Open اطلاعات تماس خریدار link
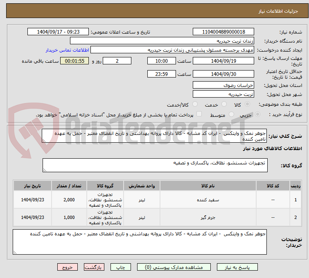 [x=68, y=50]
